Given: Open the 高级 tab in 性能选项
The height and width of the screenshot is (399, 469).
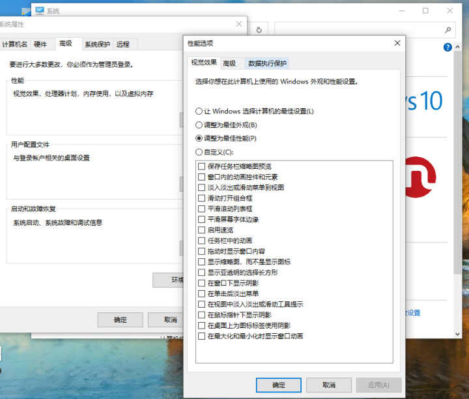Looking at the screenshot, I should (x=229, y=63).
